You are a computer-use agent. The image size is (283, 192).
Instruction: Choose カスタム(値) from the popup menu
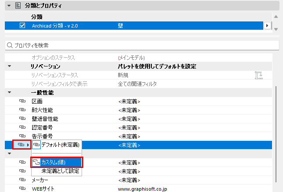coord(57,162)
